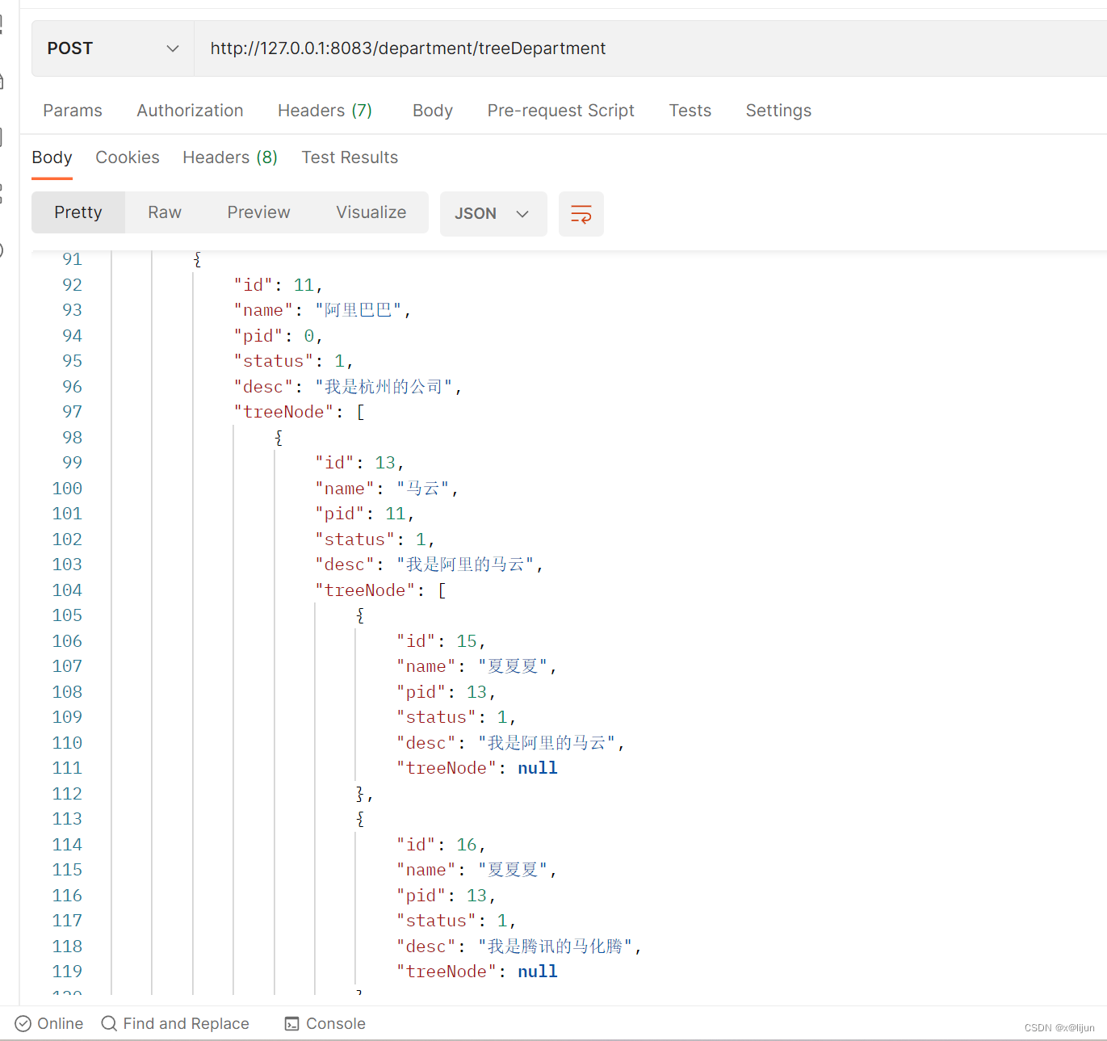Switch to Raw response view
The image size is (1107, 1041).
[x=165, y=212]
